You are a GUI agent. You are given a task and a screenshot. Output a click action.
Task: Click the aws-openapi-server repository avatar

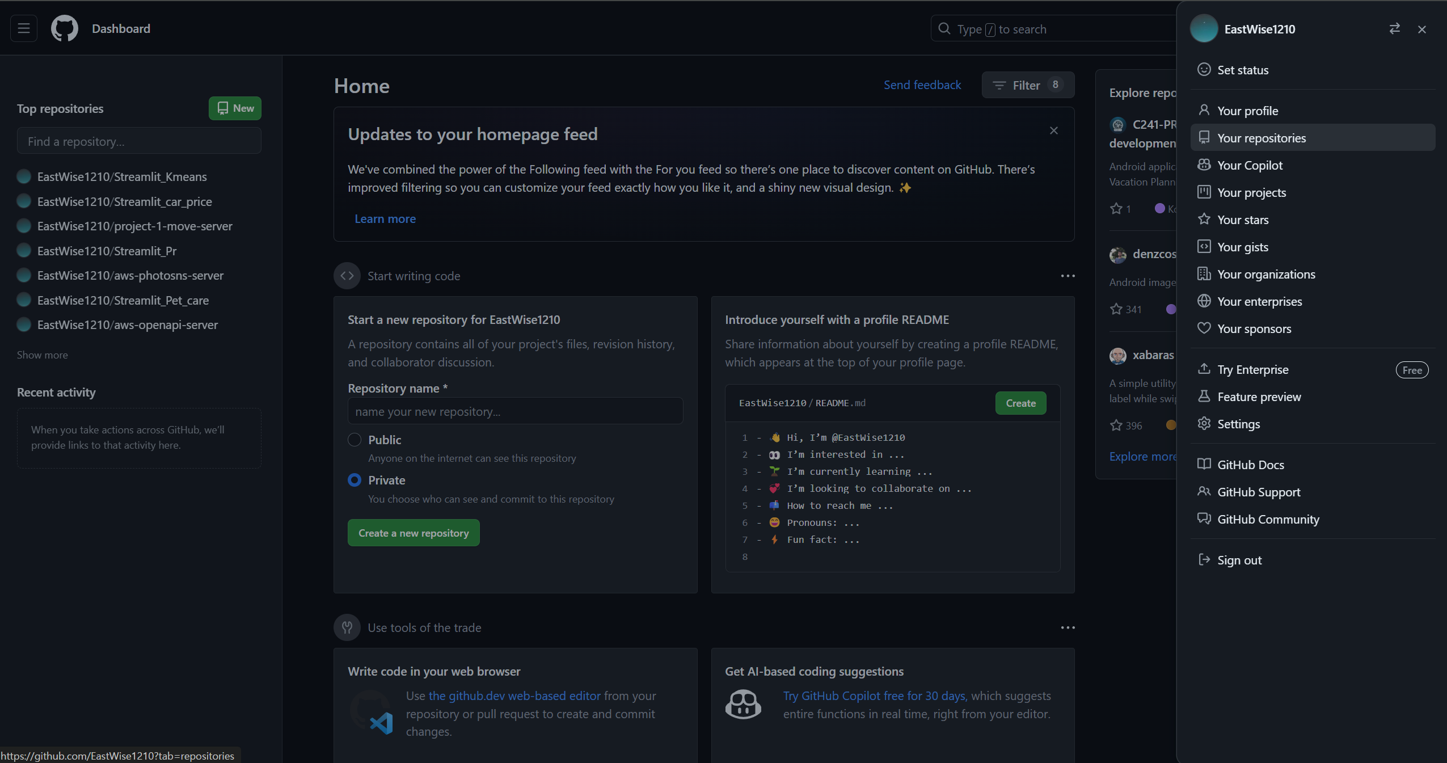(x=24, y=324)
